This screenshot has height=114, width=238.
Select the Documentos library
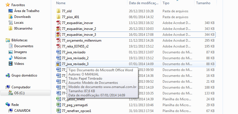pyautogui.click(x=24, y=46)
